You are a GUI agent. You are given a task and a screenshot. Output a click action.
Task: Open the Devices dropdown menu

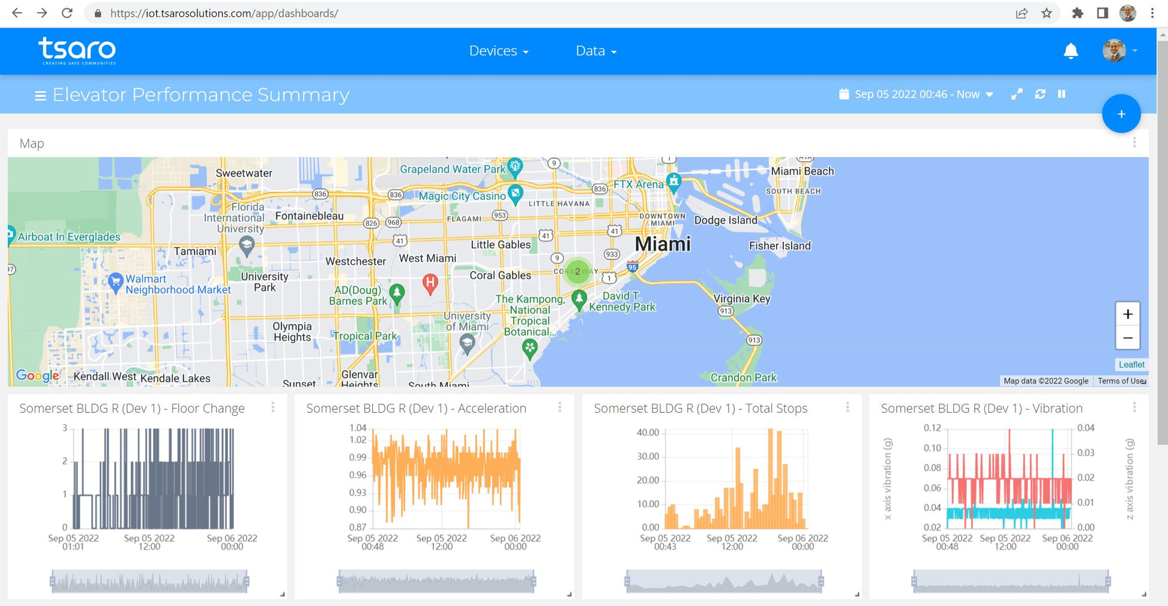coord(498,52)
